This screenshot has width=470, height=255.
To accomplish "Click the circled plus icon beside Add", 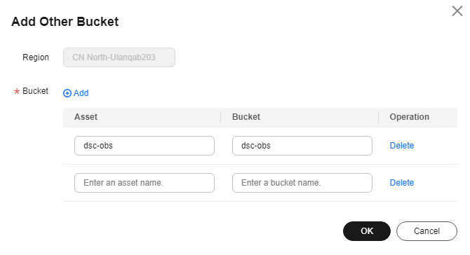I will [x=67, y=93].
